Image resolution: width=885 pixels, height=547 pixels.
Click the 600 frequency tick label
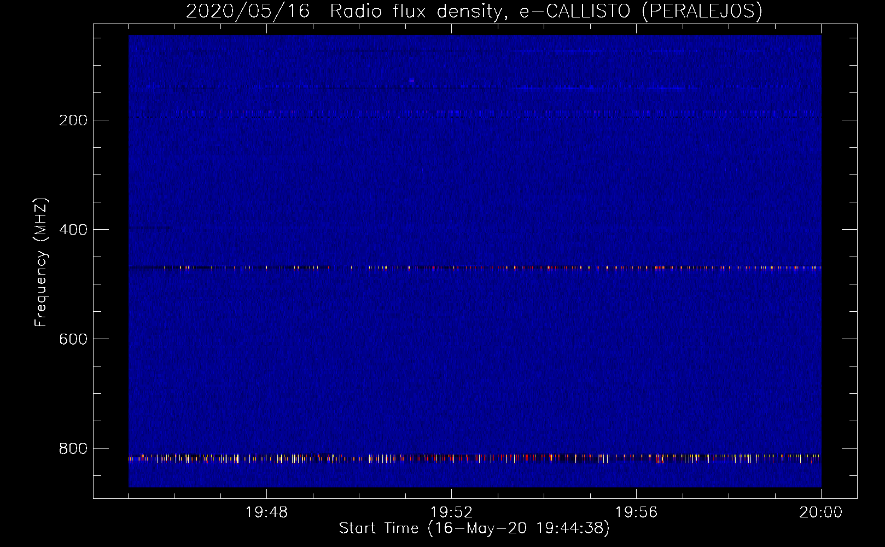(73, 339)
